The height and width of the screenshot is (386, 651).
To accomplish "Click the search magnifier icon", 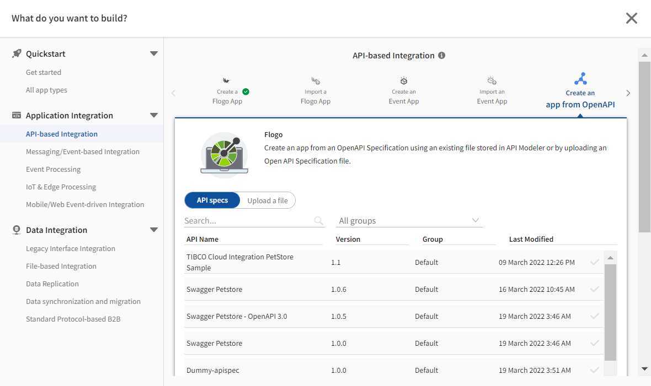I will [319, 221].
